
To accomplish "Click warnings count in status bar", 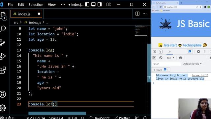I will (11, 118).
